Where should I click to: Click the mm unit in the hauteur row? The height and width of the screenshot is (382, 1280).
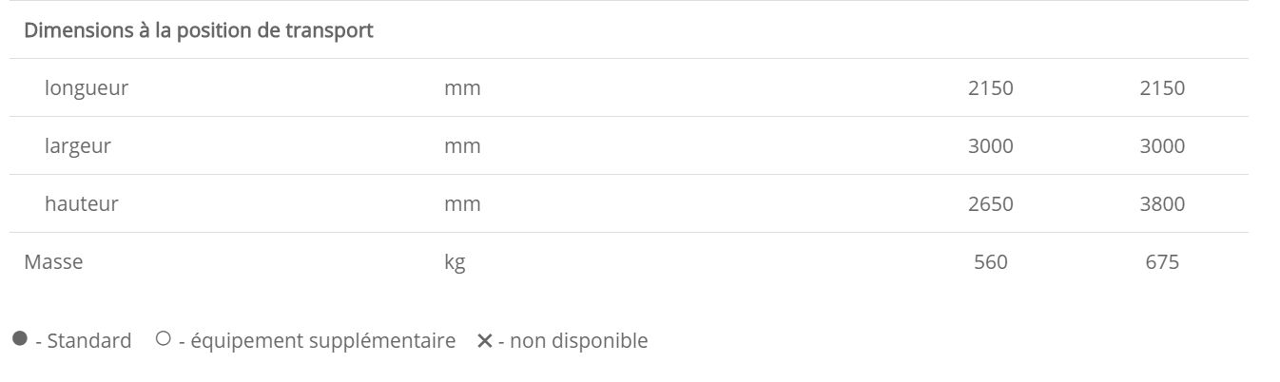[462, 204]
